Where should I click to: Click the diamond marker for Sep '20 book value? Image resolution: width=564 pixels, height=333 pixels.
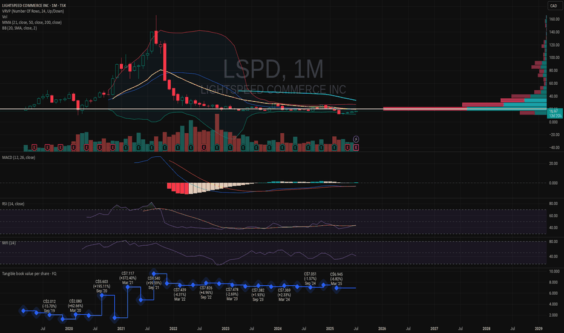click(x=102, y=295)
